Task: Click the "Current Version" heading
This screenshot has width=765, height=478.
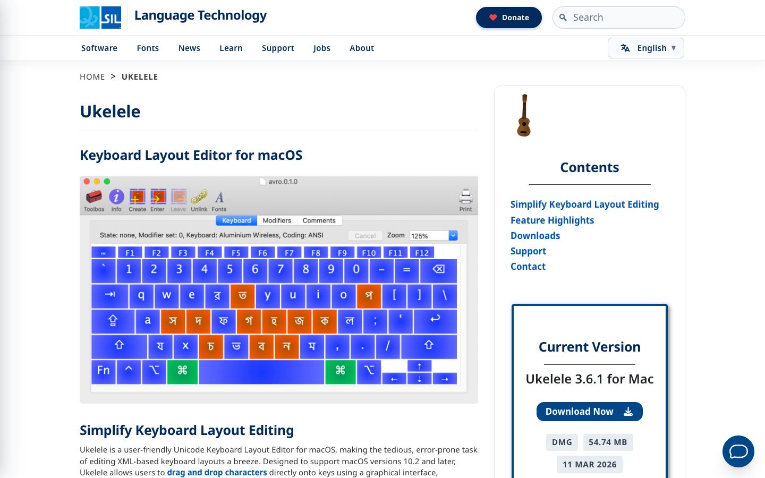Action: 590,347
